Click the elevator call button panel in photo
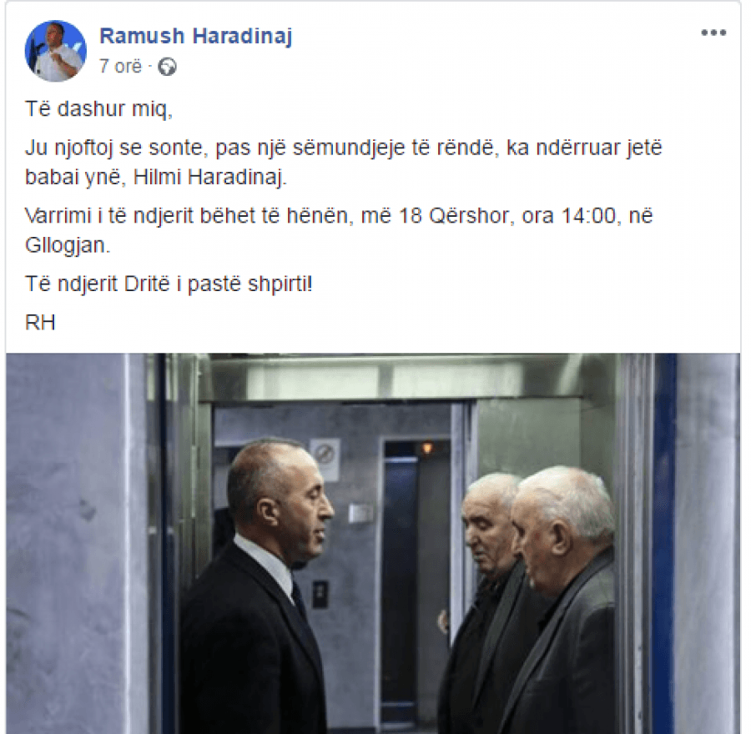751x734 pixels. [x=320, y=594]
